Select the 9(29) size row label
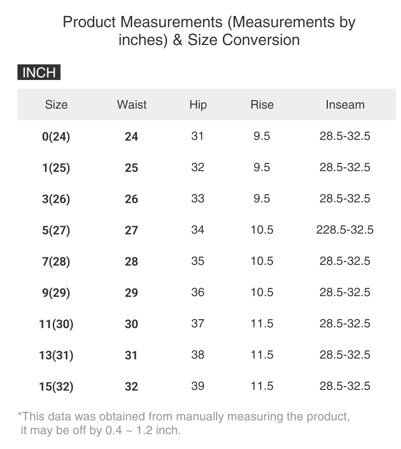Viewport: 401px width, 449px height. (56, 293)
